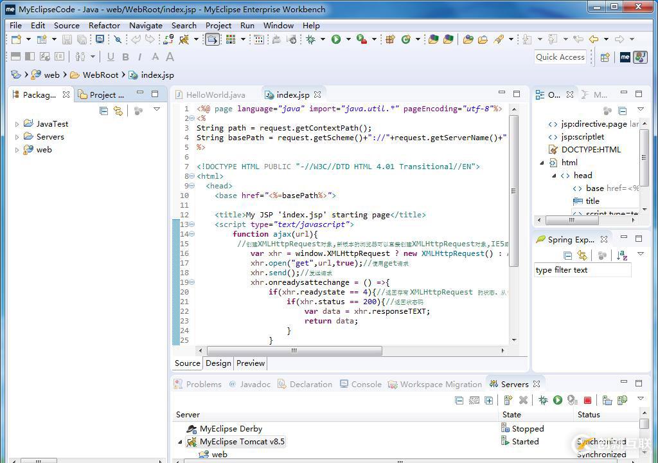Click the green Start server icon in Servers view
The image size is (658, 463).
[x=557, y=401]
